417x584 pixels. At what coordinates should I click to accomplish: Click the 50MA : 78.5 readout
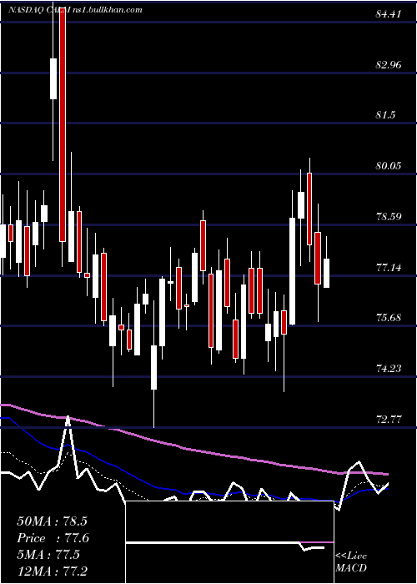click(52, 521)
